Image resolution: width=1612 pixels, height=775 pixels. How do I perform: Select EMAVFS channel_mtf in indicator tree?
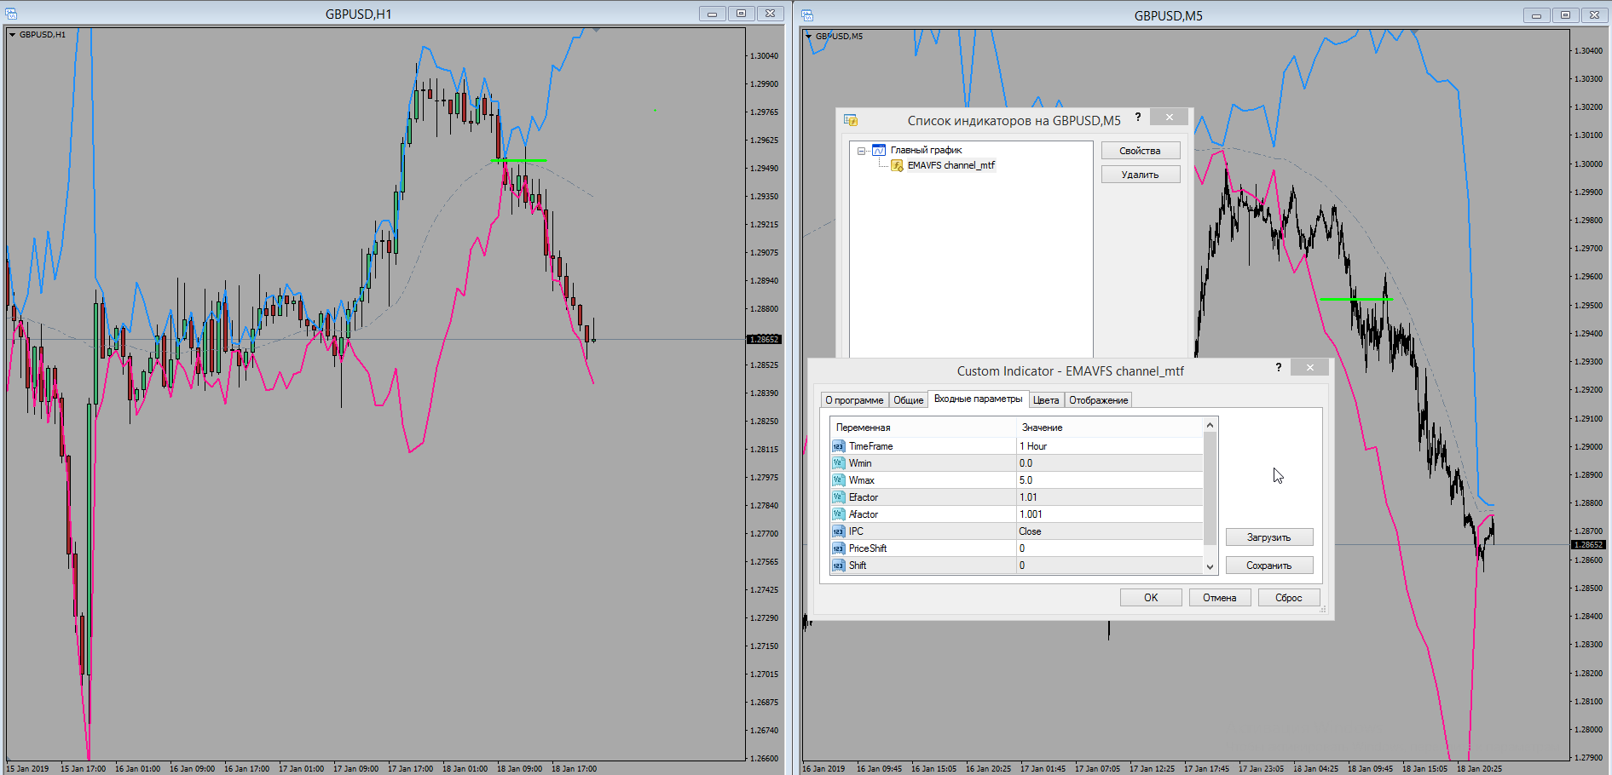pyautogui.click(x=950, y=165)
